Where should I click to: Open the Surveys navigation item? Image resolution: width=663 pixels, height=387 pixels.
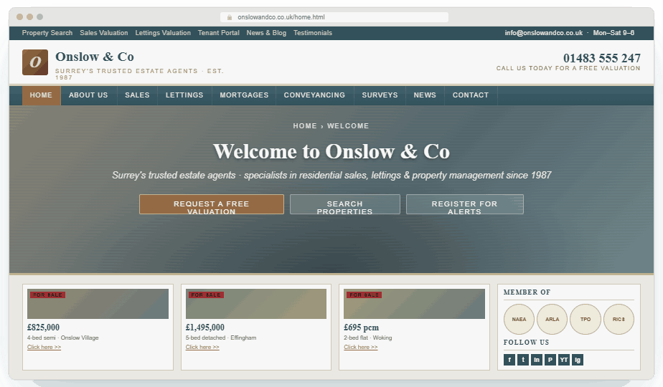pos(380,95)
